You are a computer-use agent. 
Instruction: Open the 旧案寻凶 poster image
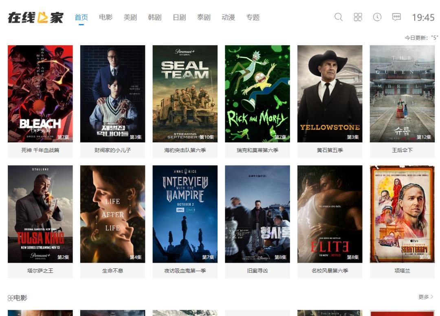[257, 214]
